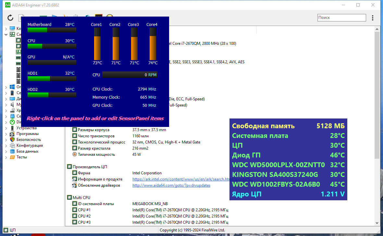This screenshot has width=383, height=236.
Task: Expand the Устройства tree node
Action: (x=6, y=128)
